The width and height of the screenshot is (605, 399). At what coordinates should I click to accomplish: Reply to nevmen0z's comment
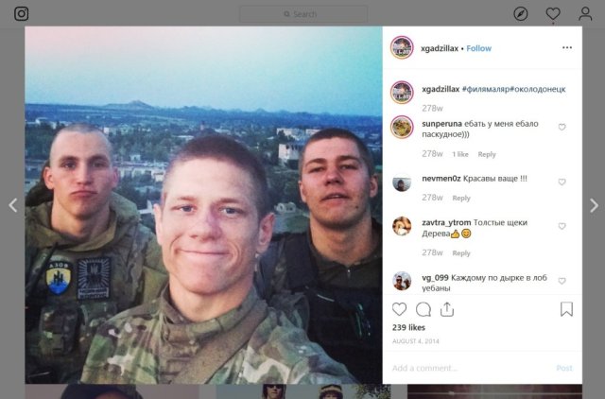coord(461,198)
